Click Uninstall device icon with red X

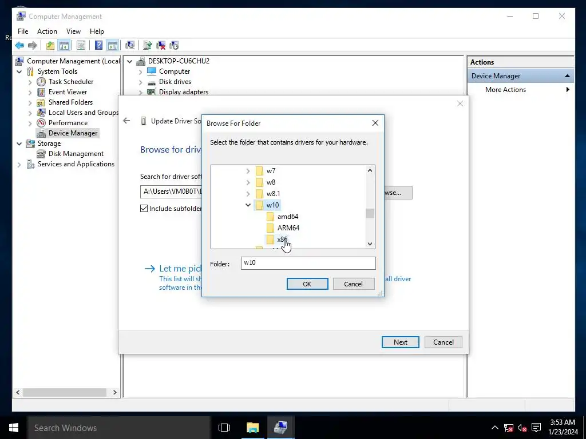click(161, 46)
